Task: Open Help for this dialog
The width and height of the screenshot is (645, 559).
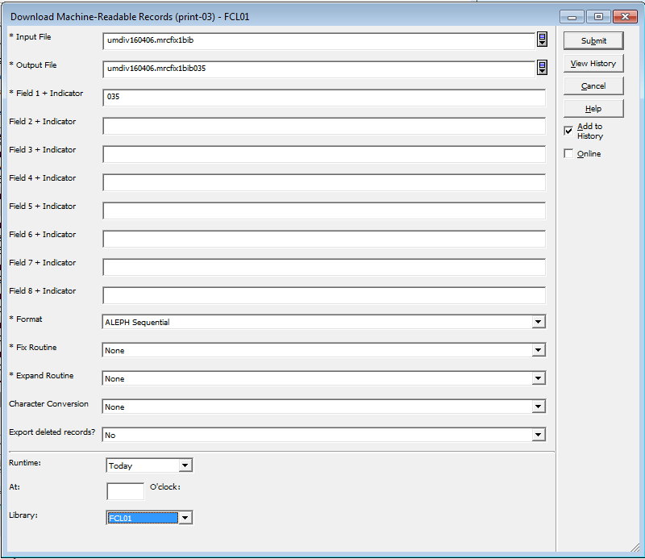Action: click(593, 108)
